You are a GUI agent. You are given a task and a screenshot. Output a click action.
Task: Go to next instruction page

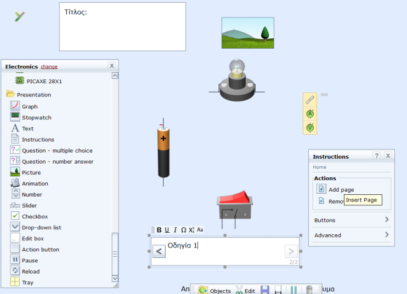291,251
